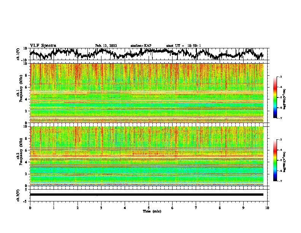This screenshot has height=233, width=301.
Task: Select the date text 'Feb. 12, 2022'
Action: [x=106, y=46]
